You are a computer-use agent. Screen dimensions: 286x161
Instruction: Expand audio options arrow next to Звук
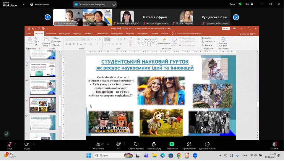16,144
